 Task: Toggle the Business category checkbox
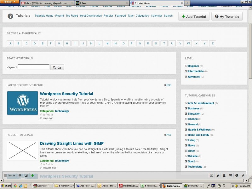point(186,108)
